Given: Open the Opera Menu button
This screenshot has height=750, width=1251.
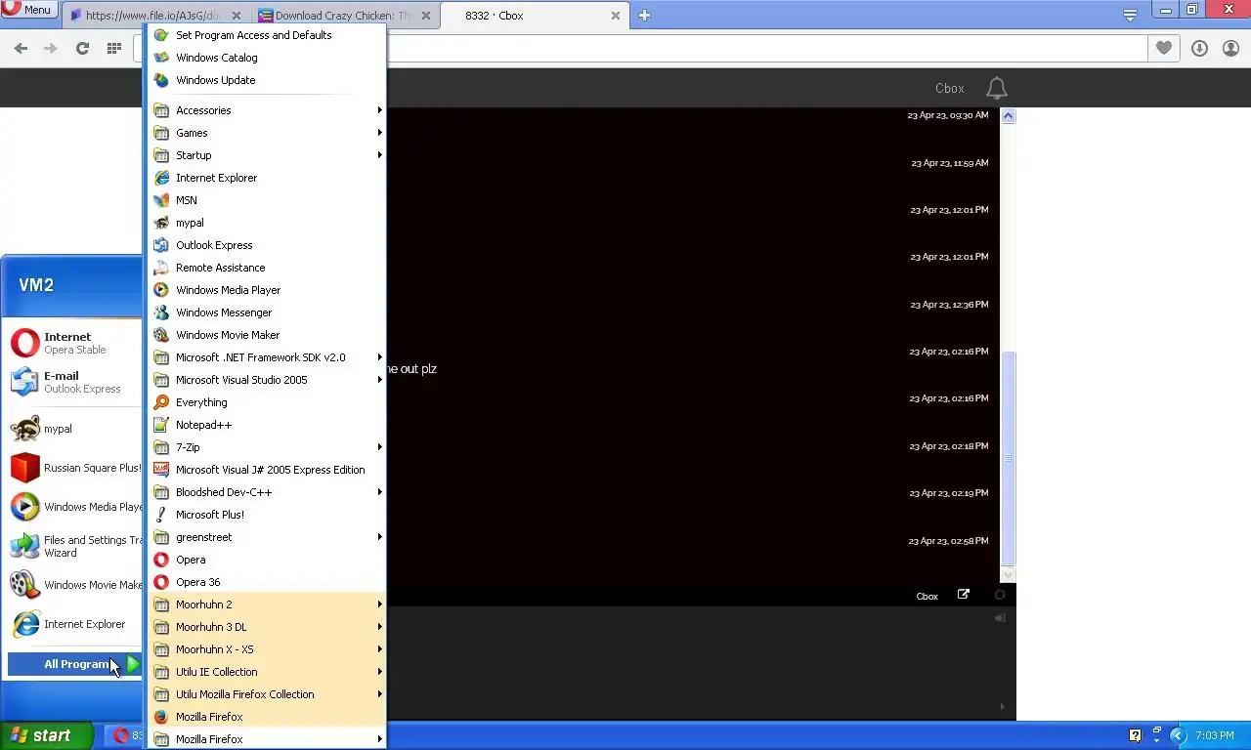Looking at the screenshot, I should 28,9.
